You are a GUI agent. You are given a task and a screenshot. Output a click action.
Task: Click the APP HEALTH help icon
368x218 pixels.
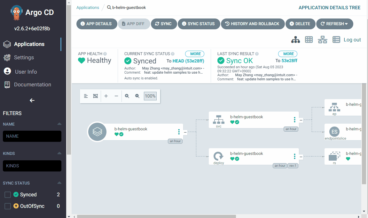pyautogui.click(x=105, y=54)
